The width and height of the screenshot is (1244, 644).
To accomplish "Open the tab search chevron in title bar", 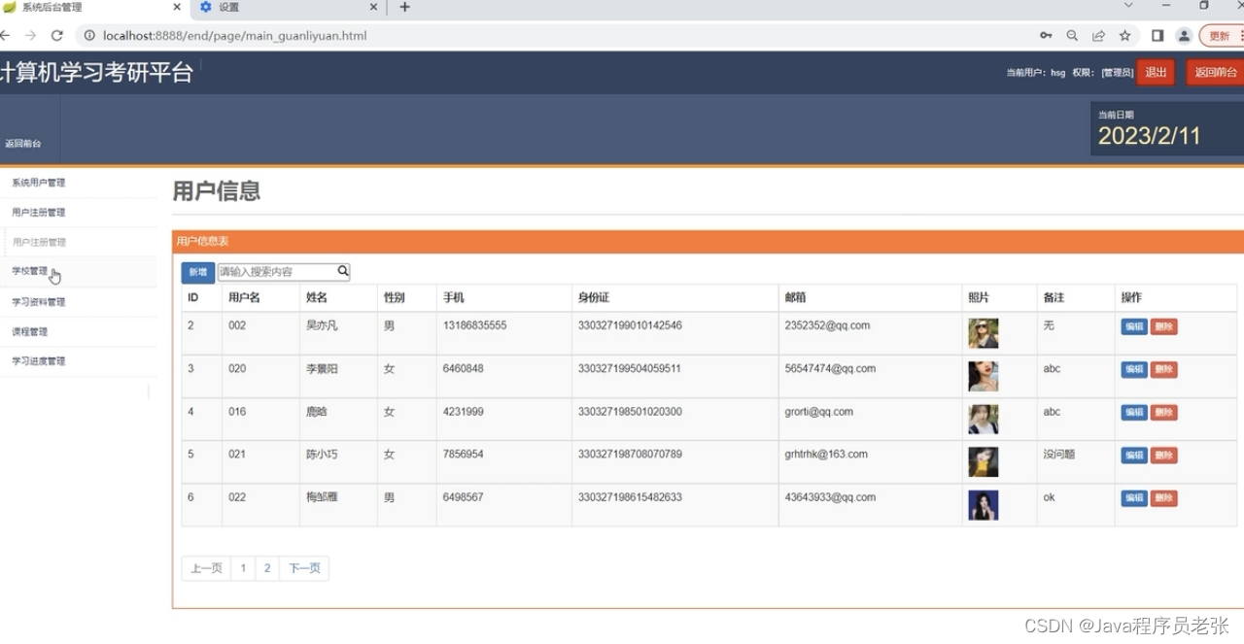I will 1128,6.
